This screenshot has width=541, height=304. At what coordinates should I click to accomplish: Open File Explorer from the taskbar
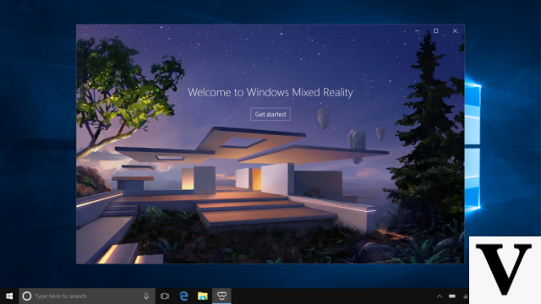[203, 296]
